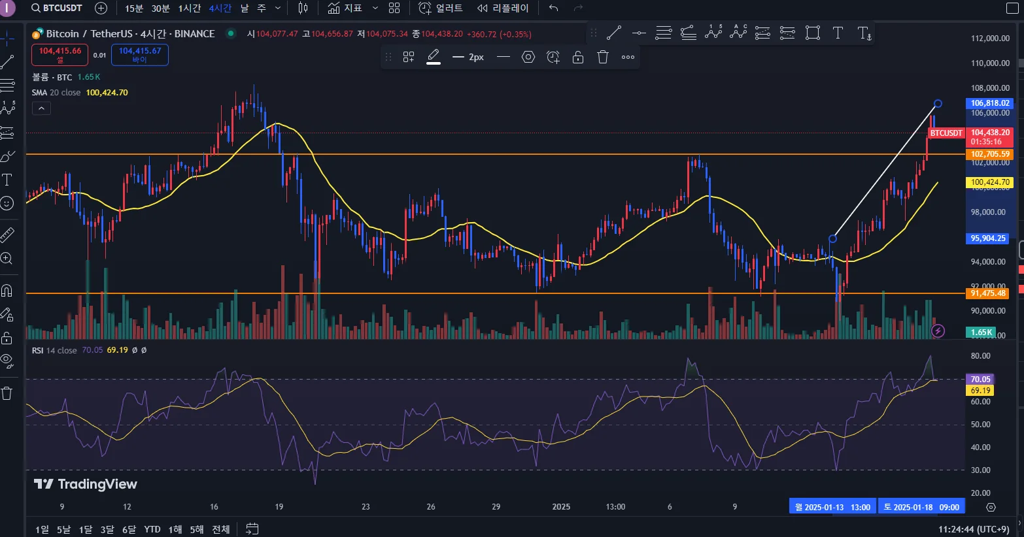Enter fullscreen mode from top-right icon
This screenshot has height=537, width=1024.
[x=1012, y=8]
